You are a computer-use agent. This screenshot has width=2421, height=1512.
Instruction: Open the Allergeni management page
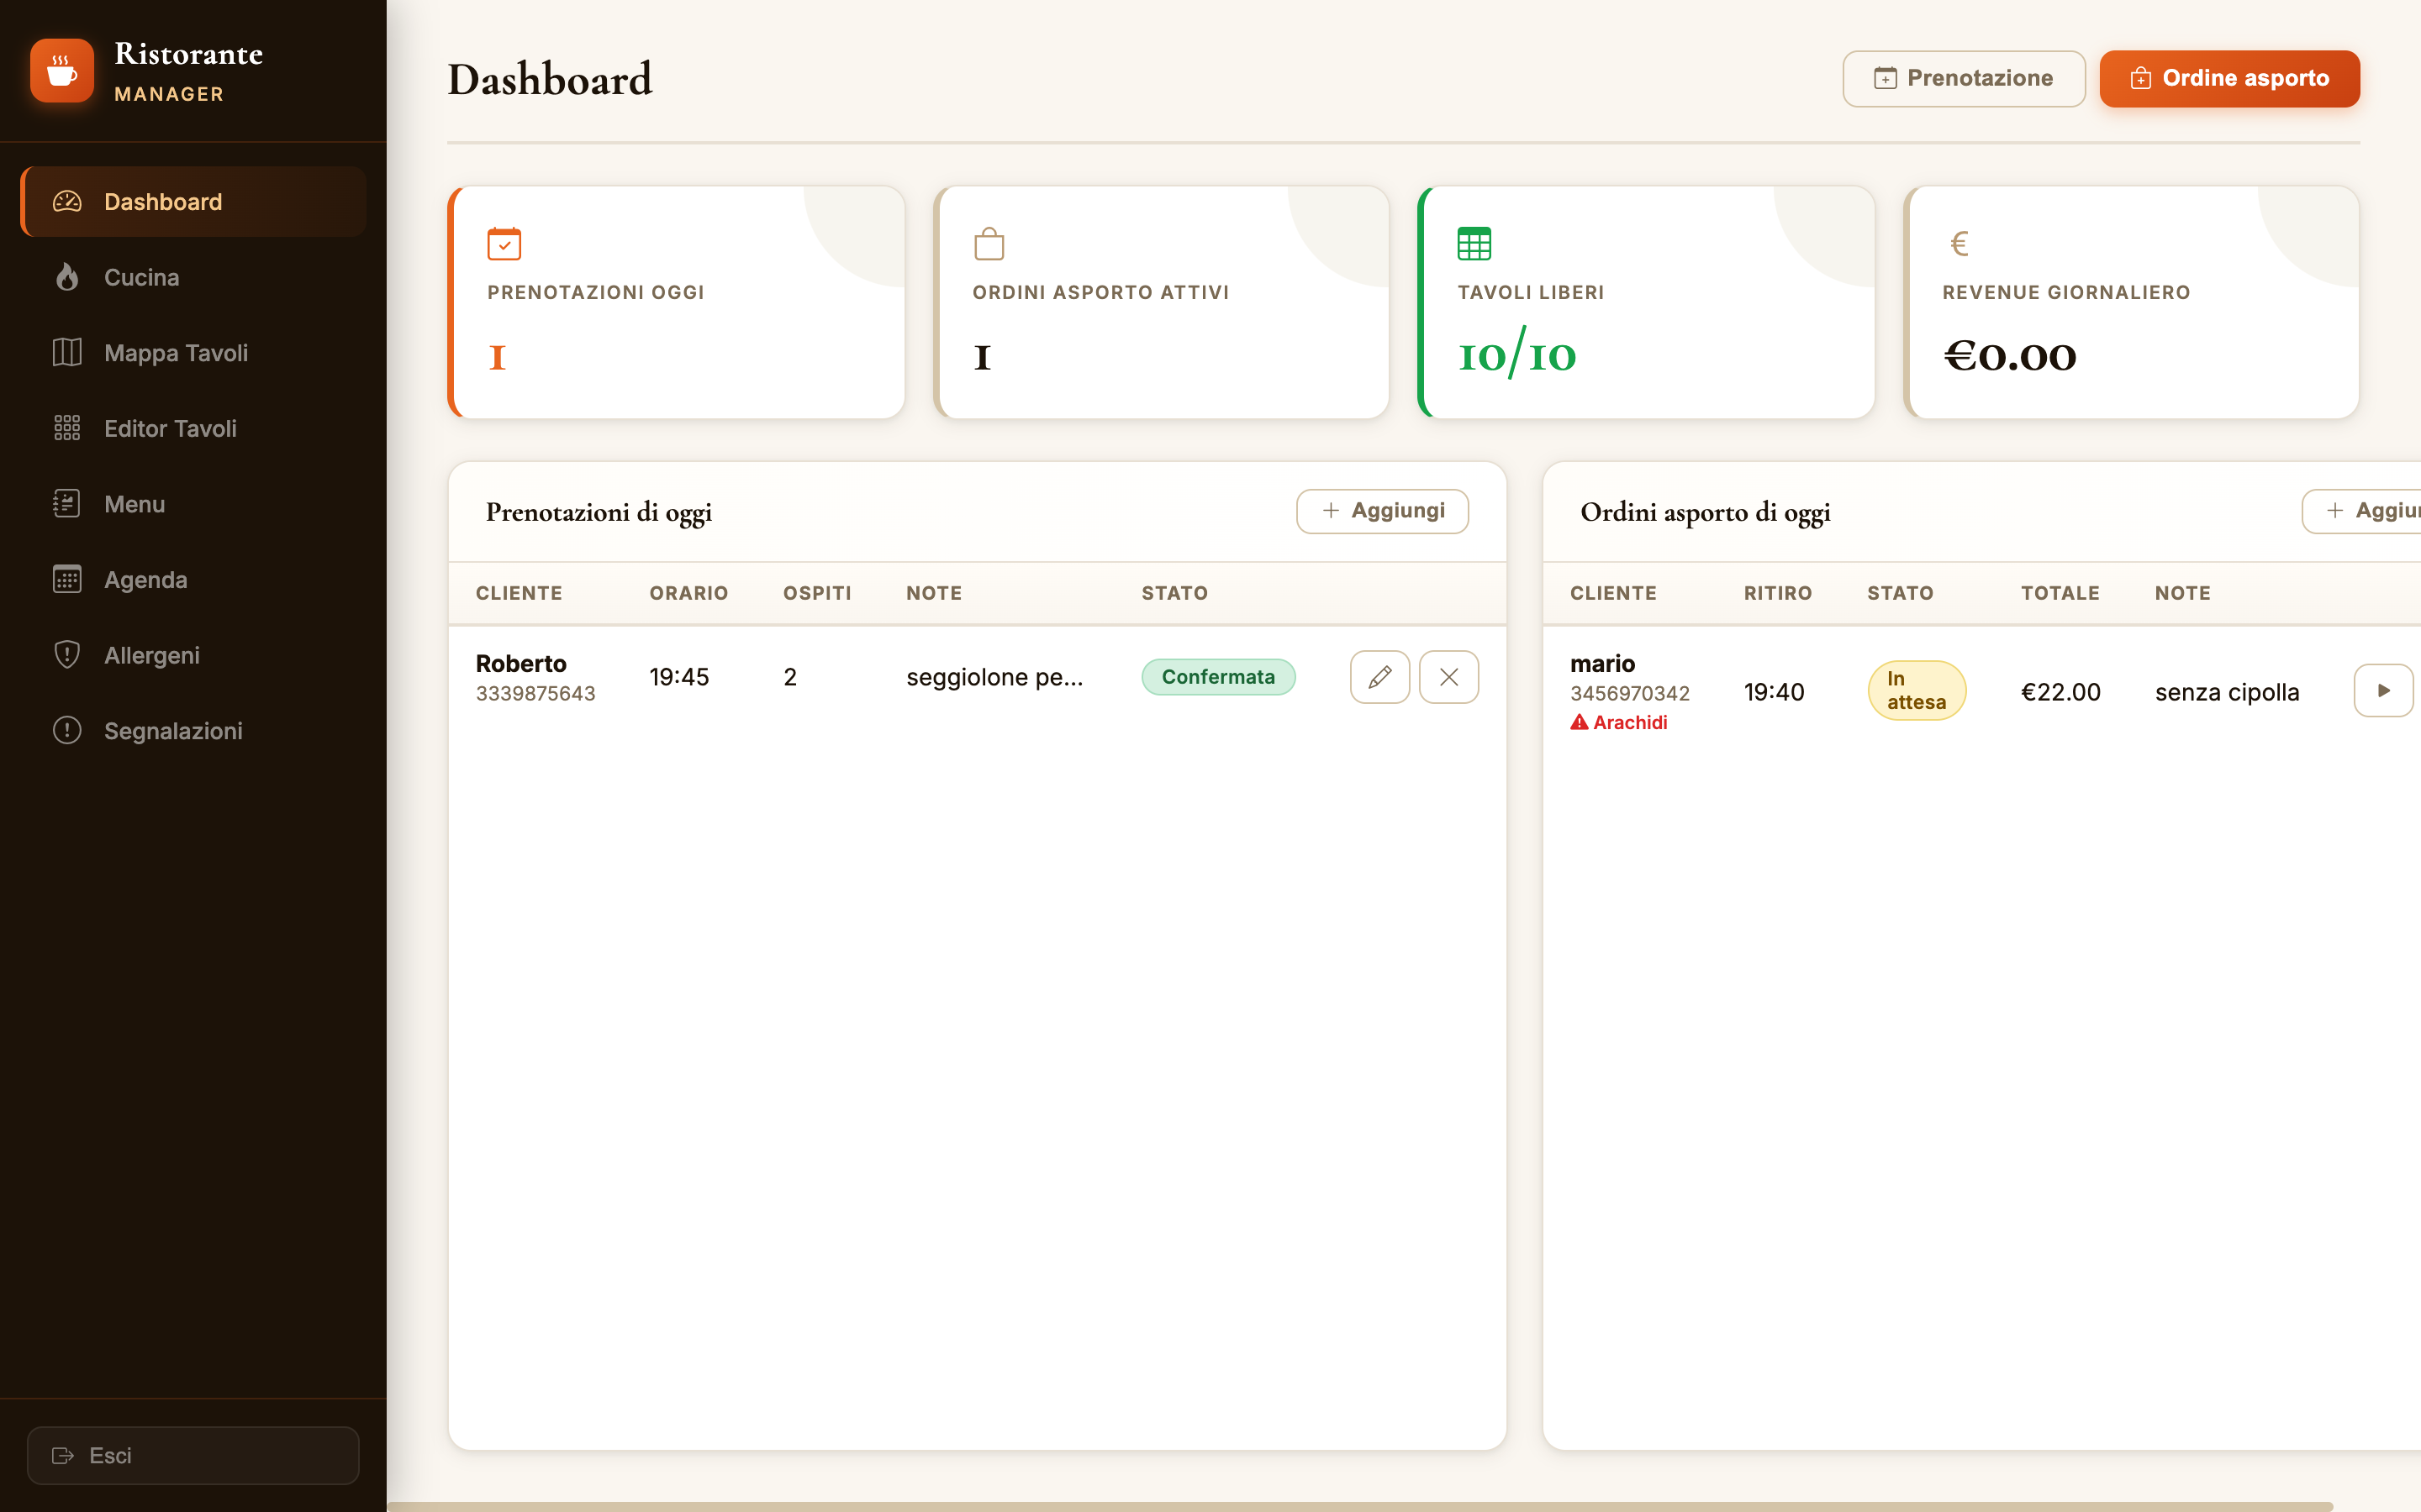pyautogui.click(x=152, y=655)
